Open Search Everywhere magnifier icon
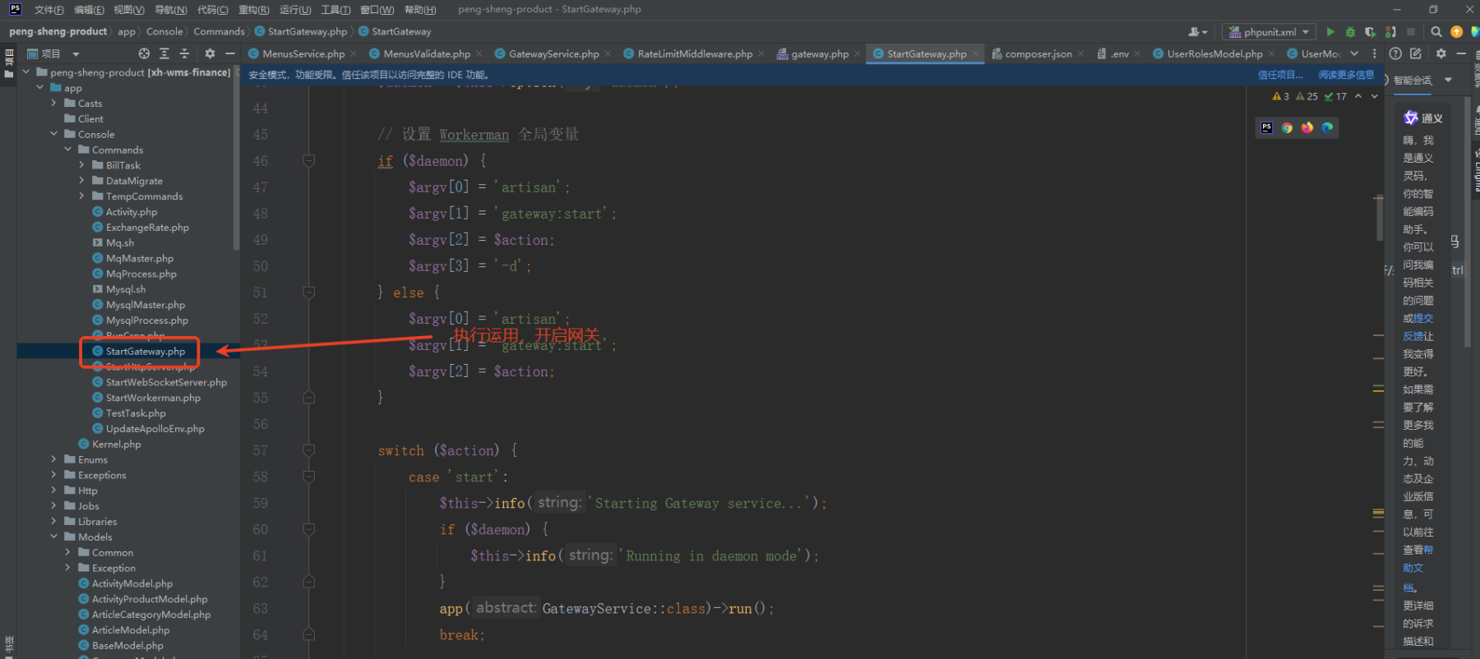This screenshot has width=1480, height=659. pyautogui.click(x=1436, y=32)
